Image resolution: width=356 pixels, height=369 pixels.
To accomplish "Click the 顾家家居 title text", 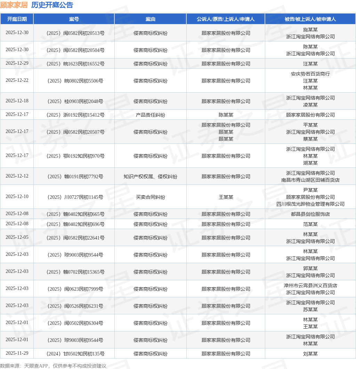I will pyautogui.click(x=14, y=5).
